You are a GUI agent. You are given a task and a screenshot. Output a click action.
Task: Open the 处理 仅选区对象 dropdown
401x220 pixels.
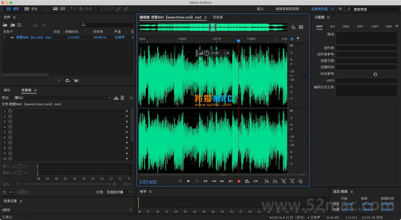click(x=118, y=192)
